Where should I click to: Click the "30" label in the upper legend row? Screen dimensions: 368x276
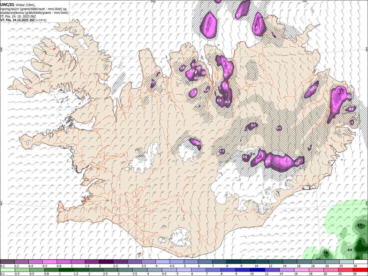355,266
